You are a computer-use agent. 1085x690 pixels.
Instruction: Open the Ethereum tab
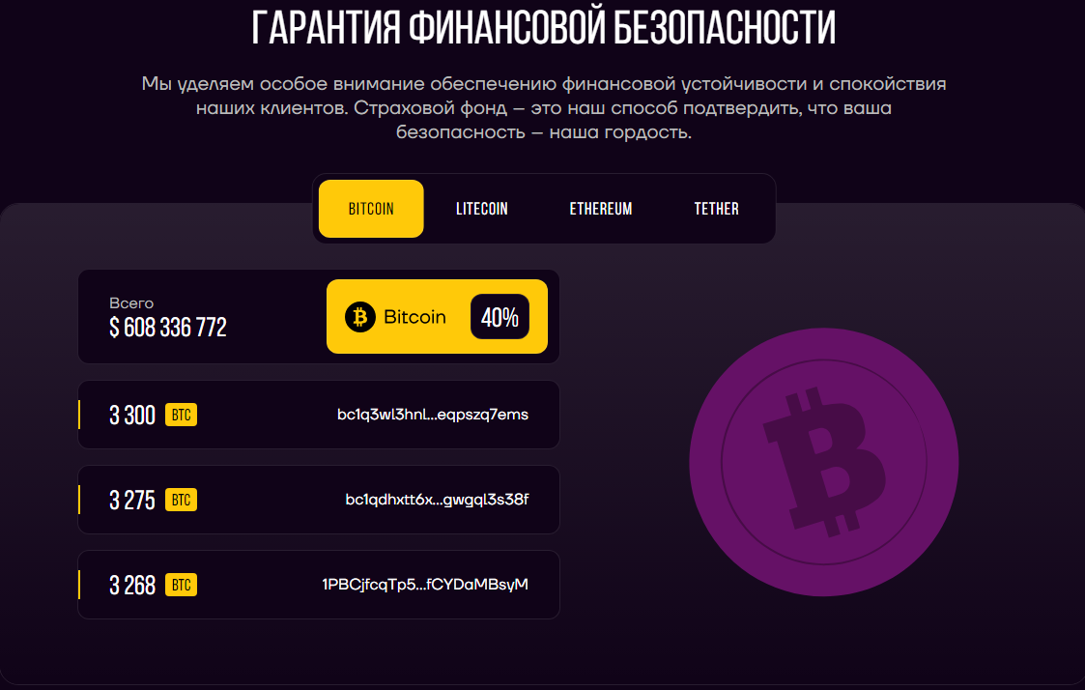click(601, 209)
